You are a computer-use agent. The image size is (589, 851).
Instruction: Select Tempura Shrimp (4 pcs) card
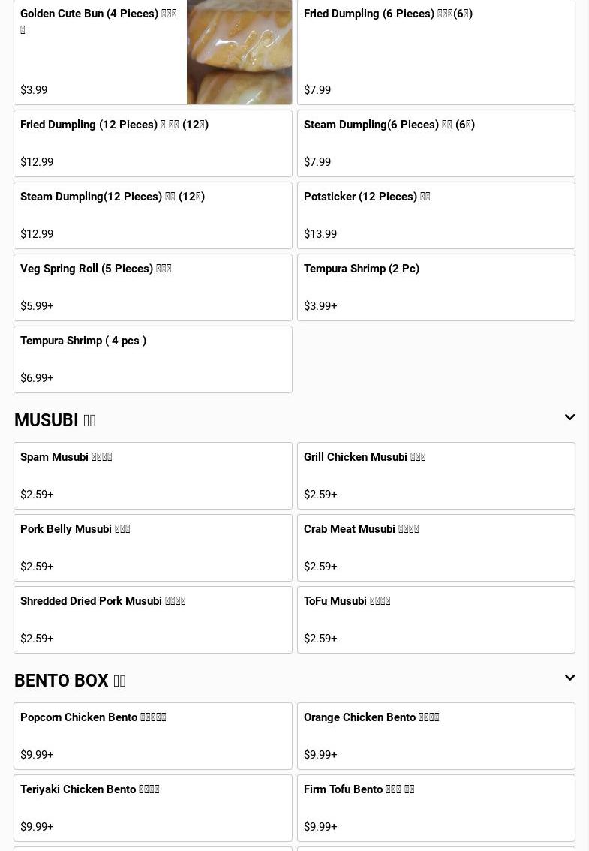pyautogui.click(x=153, y=359)
